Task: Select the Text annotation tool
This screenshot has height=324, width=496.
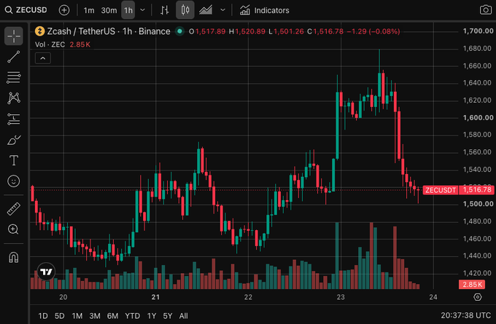Action: tap(14, 160)
